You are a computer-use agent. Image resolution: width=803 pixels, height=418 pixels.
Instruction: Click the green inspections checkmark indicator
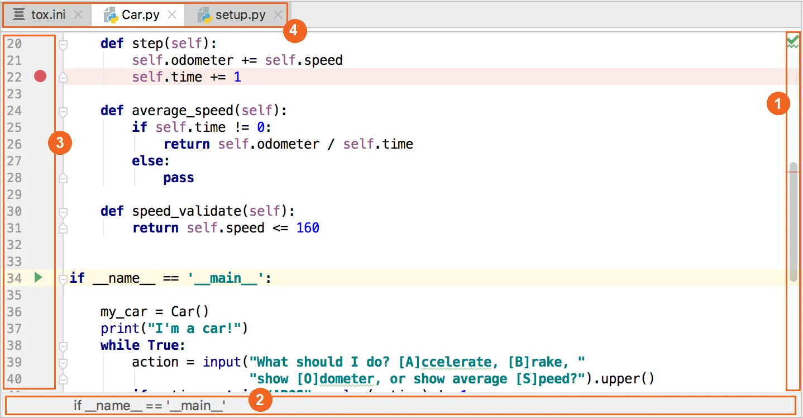point(792,41)
